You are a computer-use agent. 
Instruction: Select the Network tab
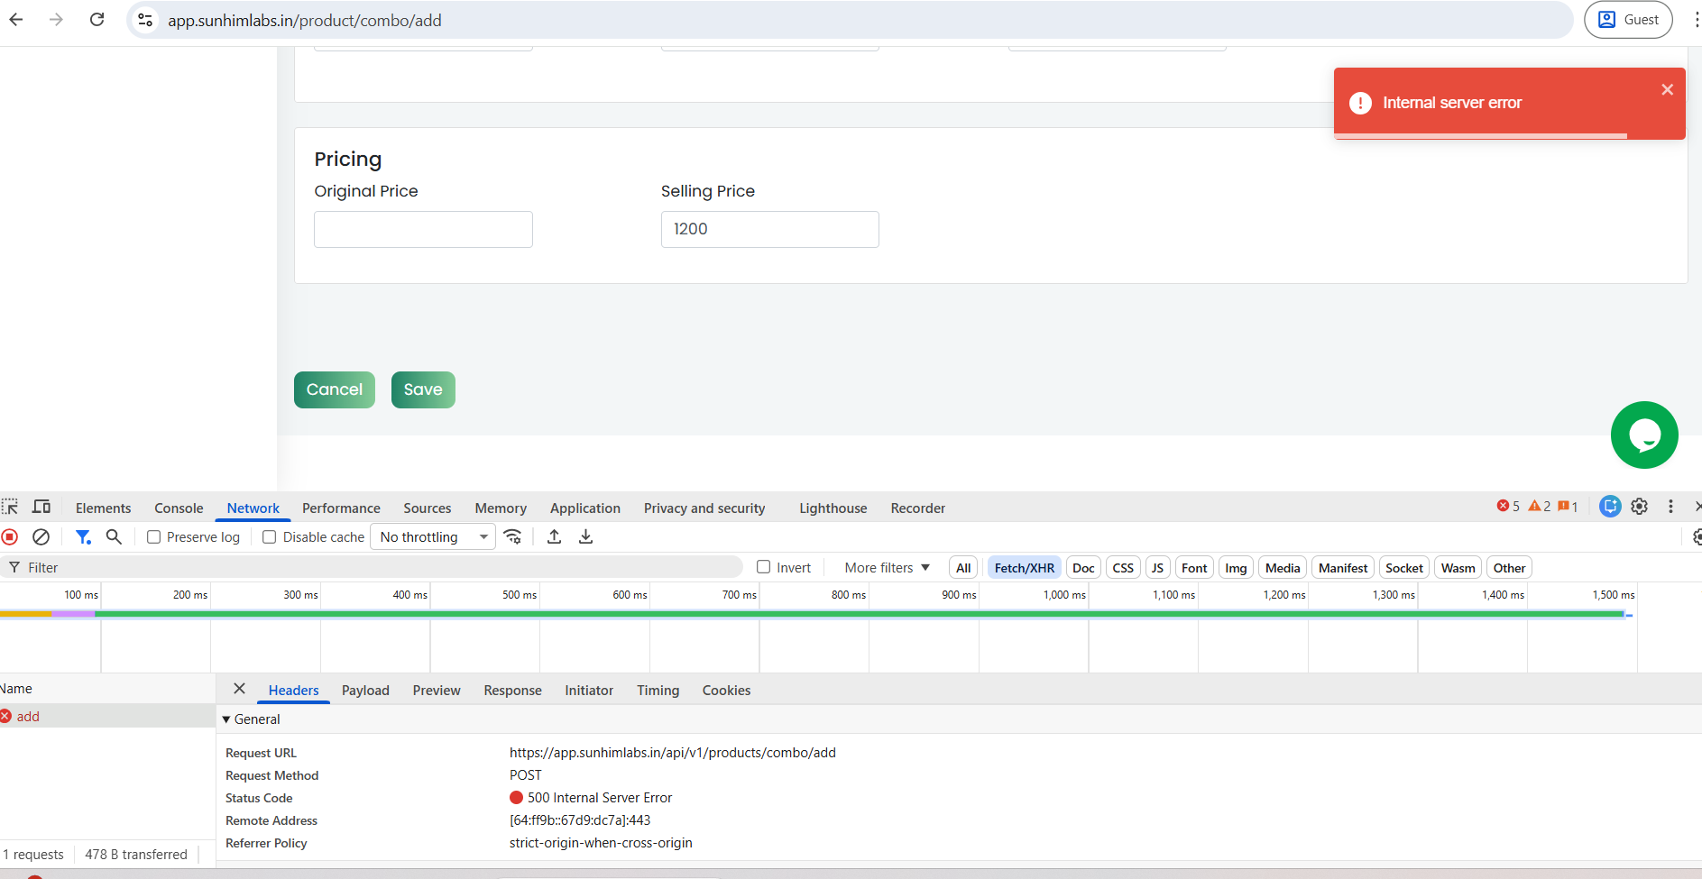(253, 508)
